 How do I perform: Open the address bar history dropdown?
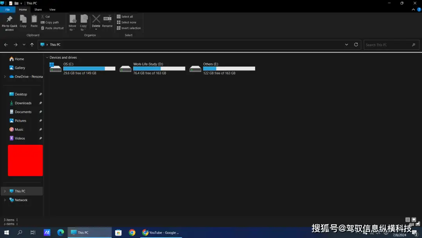(x=347, y=45)
